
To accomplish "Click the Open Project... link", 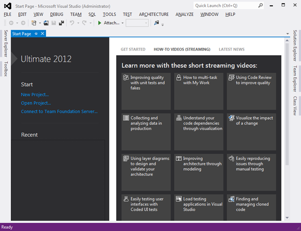I will pos(36,103).
